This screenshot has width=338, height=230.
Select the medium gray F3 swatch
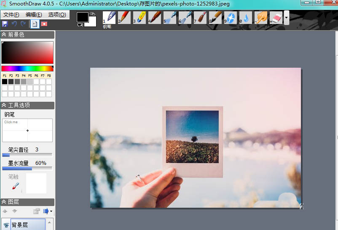tap(17, 82)
